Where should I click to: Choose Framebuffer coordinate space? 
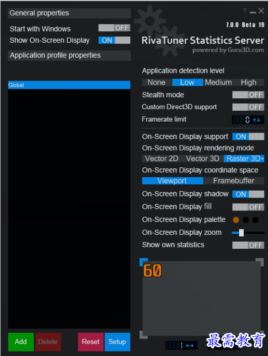point(233,181)
